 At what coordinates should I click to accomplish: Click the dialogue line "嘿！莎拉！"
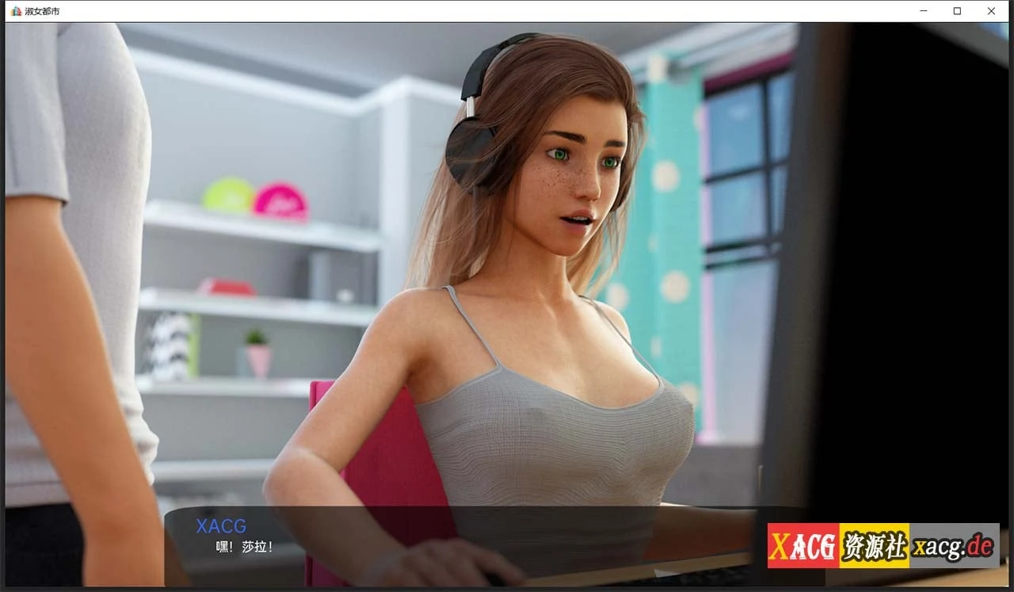point(244,547)
